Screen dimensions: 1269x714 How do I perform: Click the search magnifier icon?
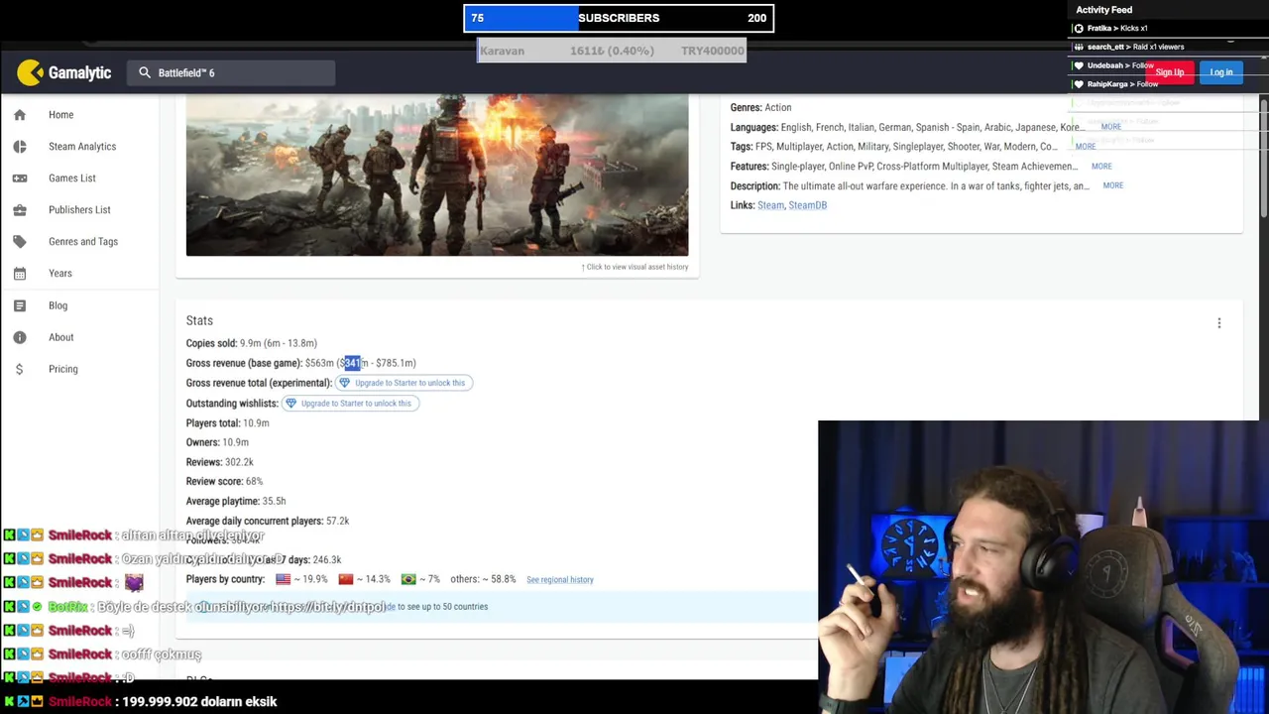pyautogui.click(x=145, y=72)
